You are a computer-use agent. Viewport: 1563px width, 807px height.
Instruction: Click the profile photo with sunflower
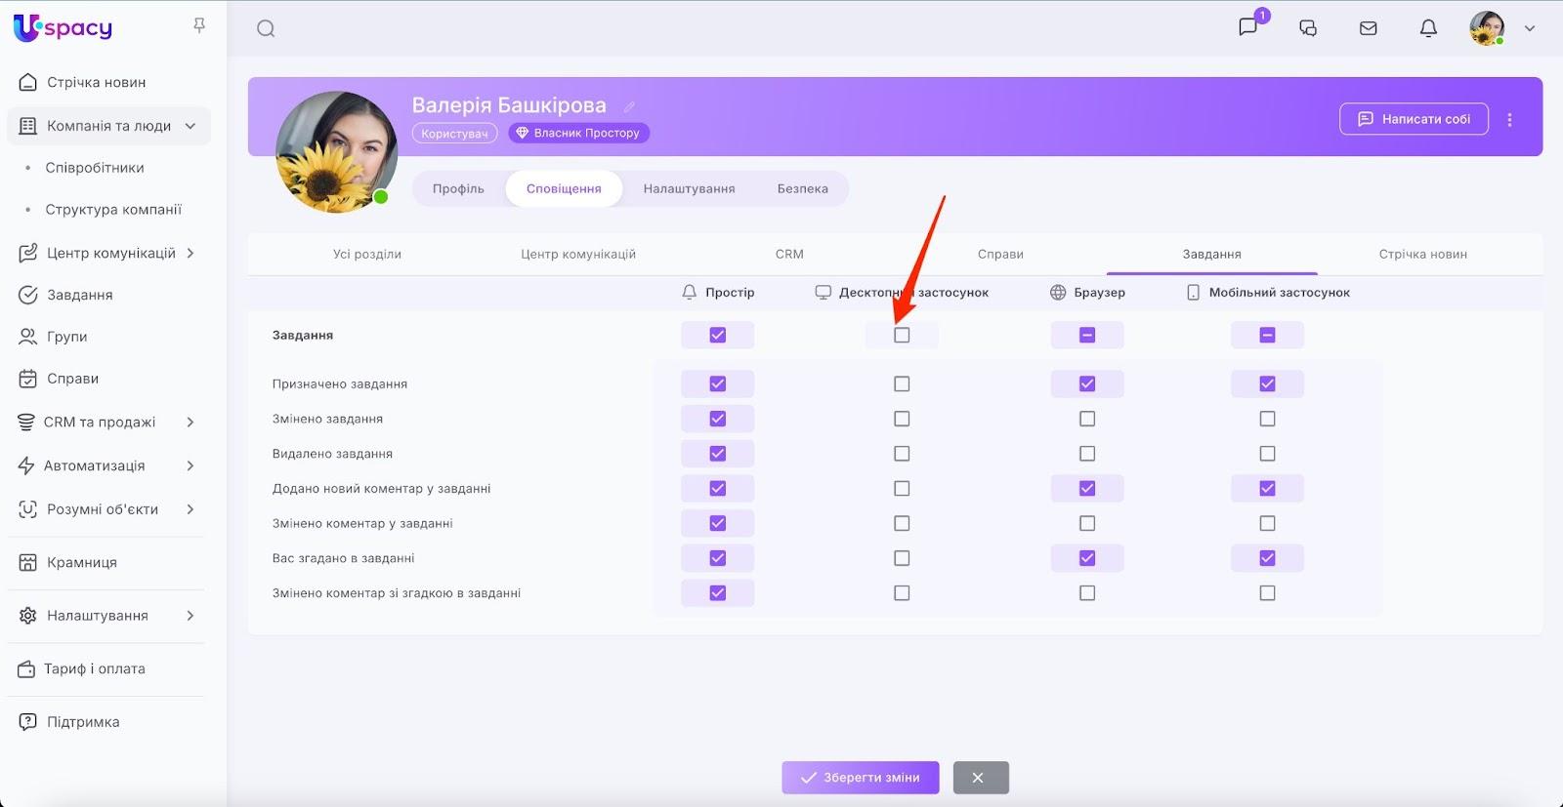point(336,151)
